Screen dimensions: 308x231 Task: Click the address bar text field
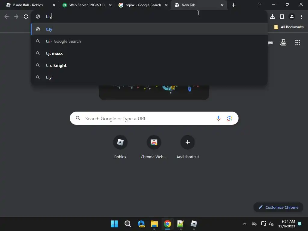pyautogui.click(x=149, y=17)
